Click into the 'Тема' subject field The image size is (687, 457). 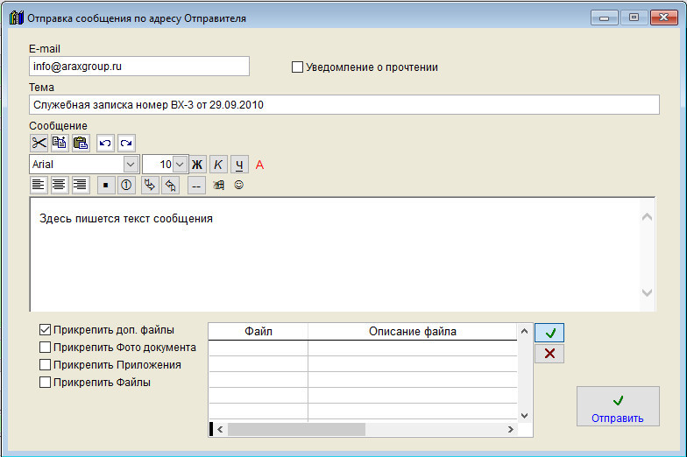343,105
